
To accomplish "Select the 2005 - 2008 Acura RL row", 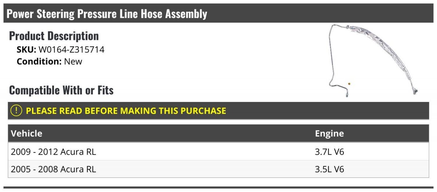I will (x=54, y=169).
